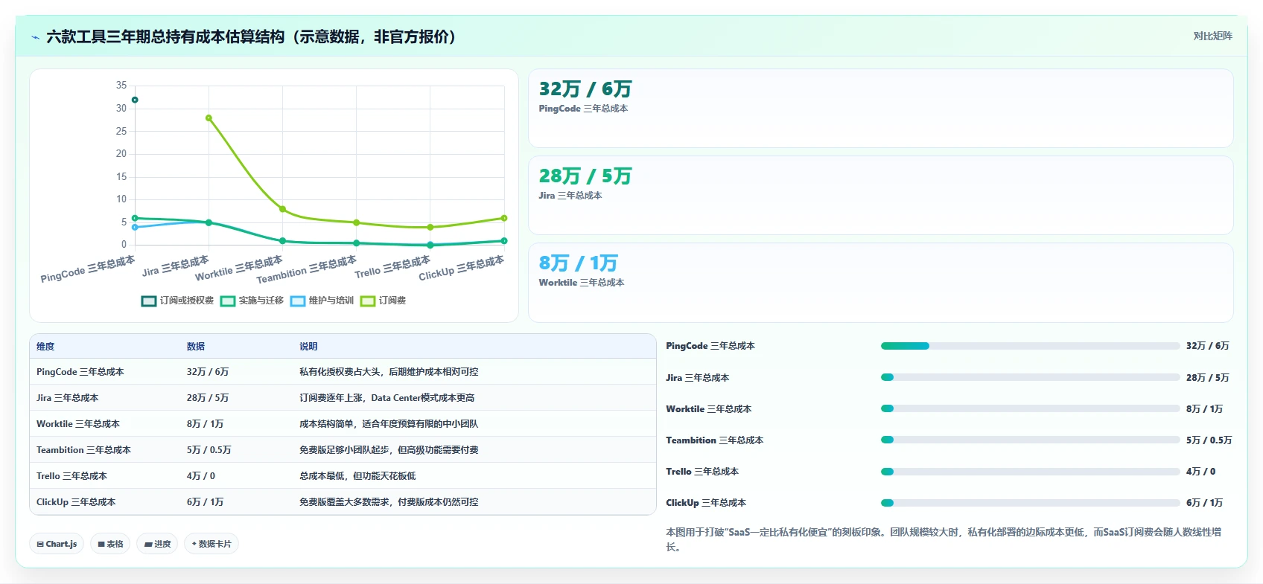Click the 数据 column header

tap(196, 347)
